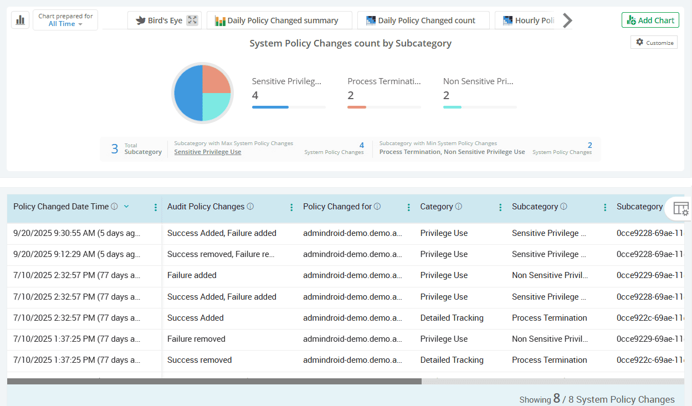Open the Daily Policy Changed count tab
This screenshot has width=692, height=406.
[423, 20]
